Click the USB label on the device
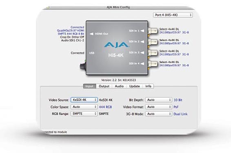This screenshot has height=153, width=231. click(x=91, y=53)
